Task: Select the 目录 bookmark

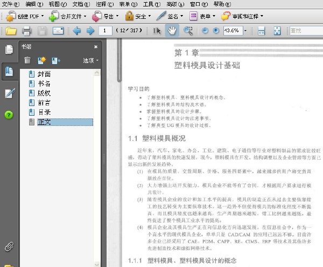Action: point(45,113)
